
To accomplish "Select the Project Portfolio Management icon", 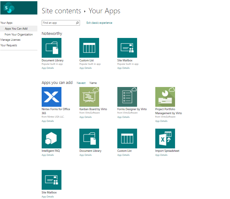I will tap(165, 97).
